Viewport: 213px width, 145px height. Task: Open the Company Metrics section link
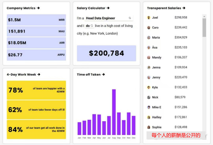[x=23, y=8]
